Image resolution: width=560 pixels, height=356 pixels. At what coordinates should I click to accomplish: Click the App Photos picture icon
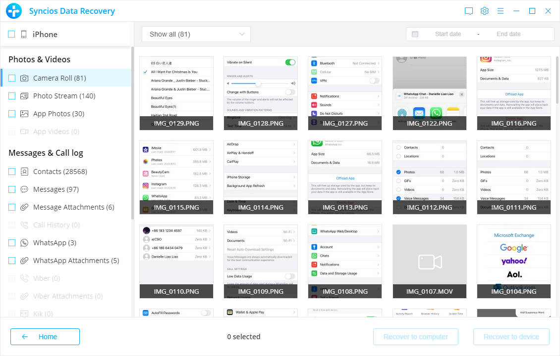click(24, 114)
